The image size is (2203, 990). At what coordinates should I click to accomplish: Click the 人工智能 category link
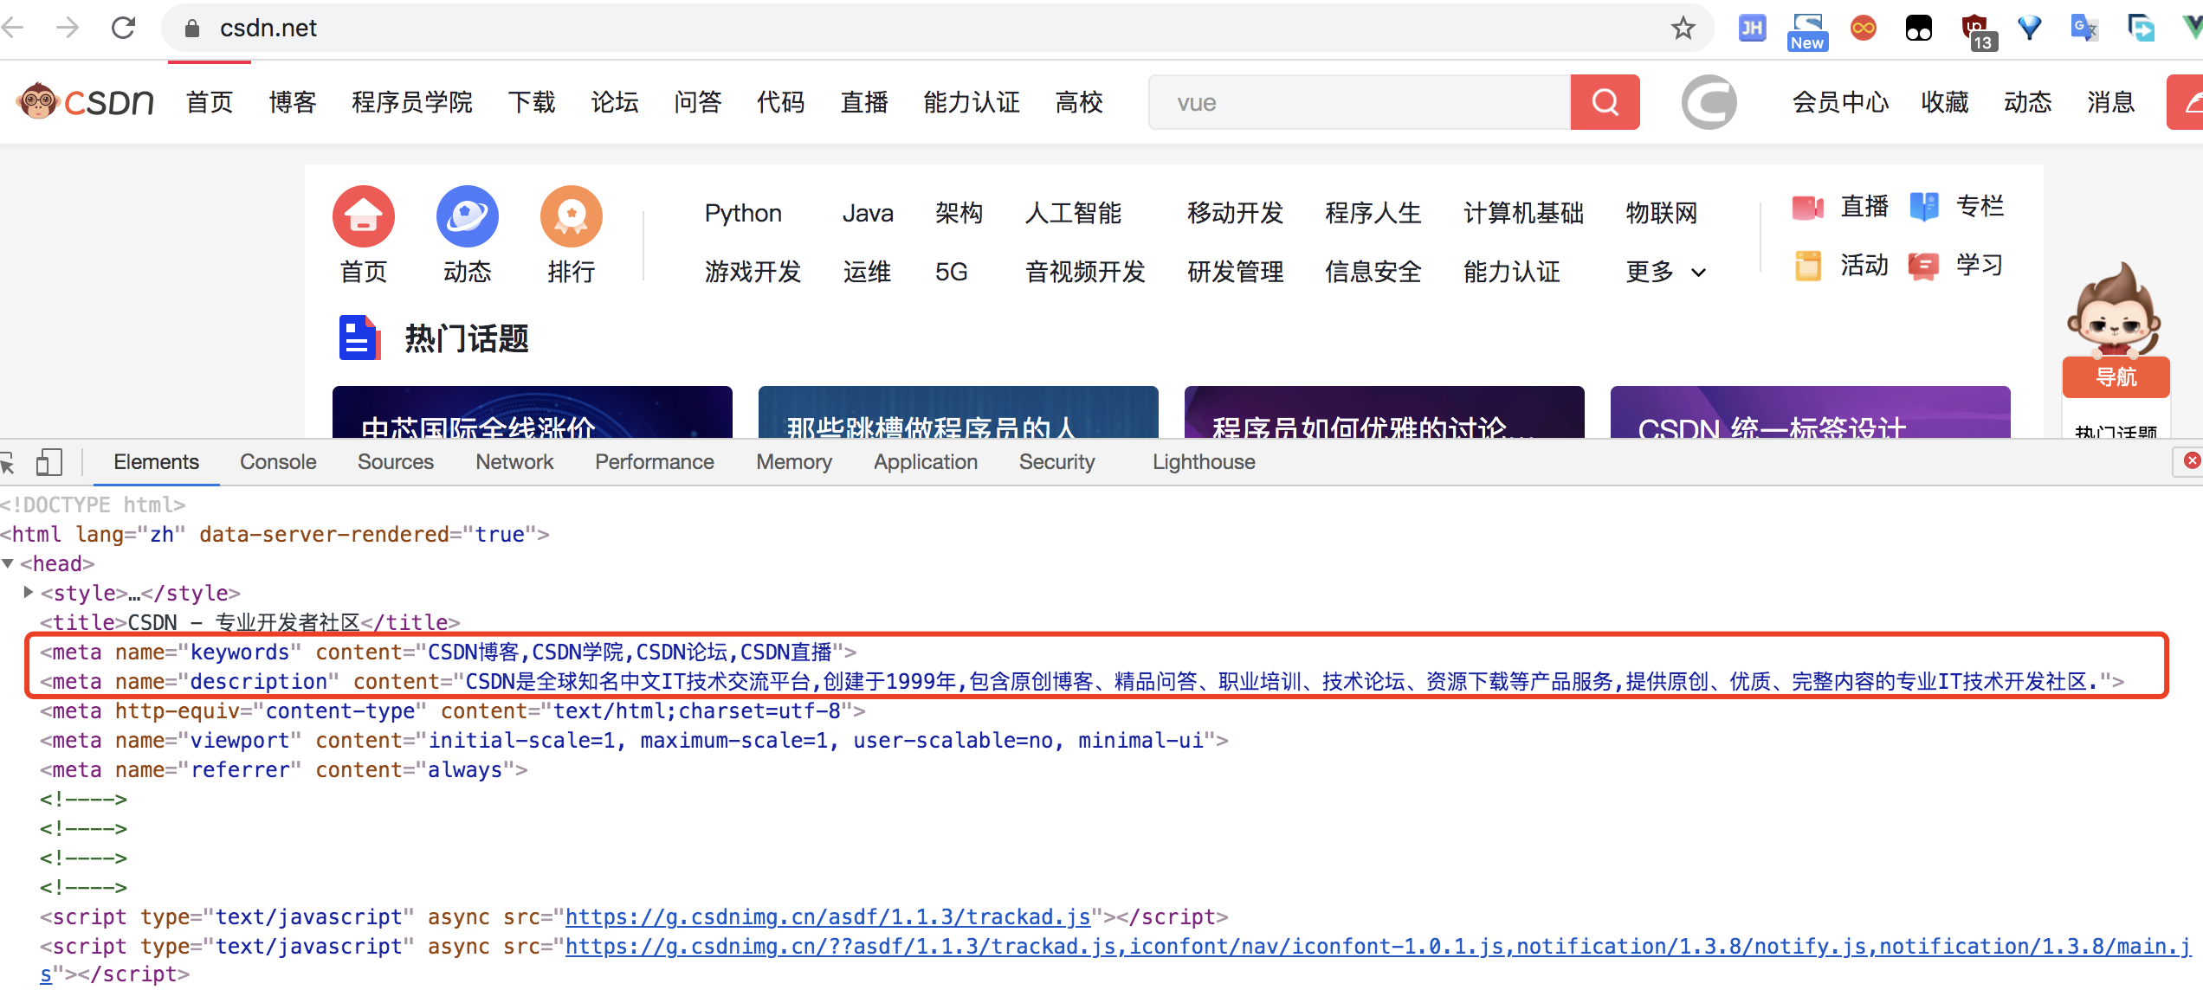pyautogui.click(x=1073, y=213)
